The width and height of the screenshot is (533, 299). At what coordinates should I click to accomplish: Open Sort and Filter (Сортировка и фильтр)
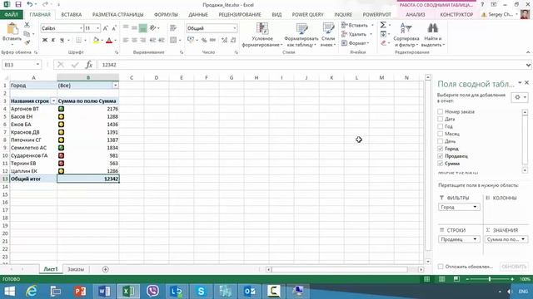406,35
